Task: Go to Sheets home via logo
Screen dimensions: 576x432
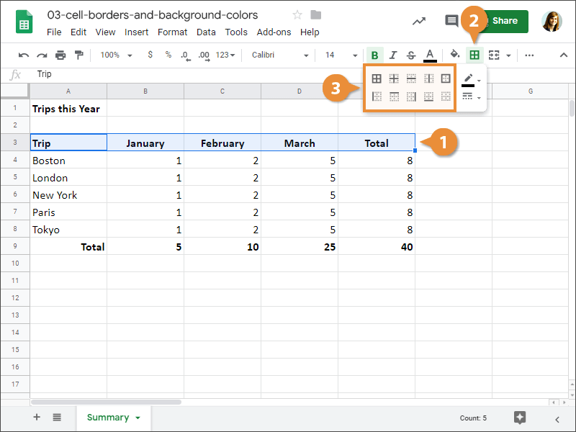Action: 24,22
